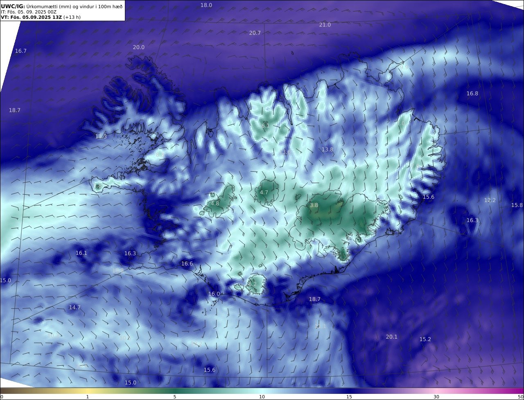Click the 'VT: Fös. 05.09.2025 13Z' line
524x400 pixels.
[x=31, y=18]
